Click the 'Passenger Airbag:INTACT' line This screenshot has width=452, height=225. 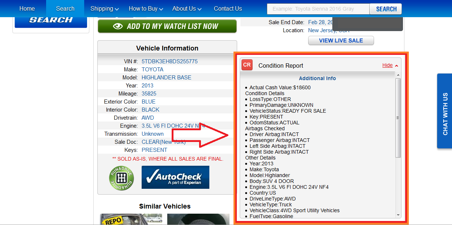280,140
